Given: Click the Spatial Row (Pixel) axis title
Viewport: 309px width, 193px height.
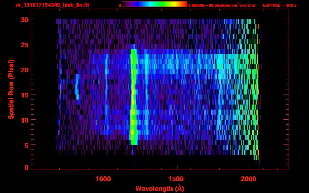Looking at the screenshot, I should click(11, 89).
